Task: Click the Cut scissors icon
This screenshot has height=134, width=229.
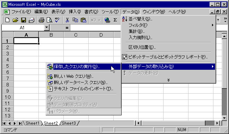Action: pyautogui.click(x=67, y=20)
